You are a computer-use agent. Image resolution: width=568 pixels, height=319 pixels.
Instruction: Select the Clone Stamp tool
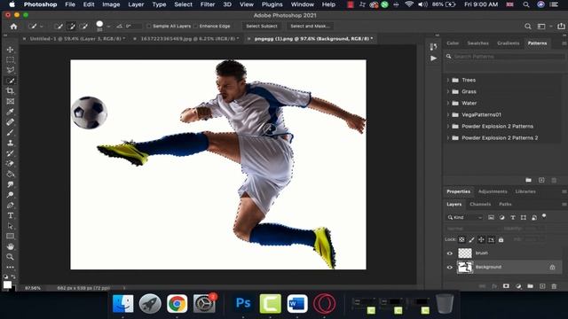(10, 143)
